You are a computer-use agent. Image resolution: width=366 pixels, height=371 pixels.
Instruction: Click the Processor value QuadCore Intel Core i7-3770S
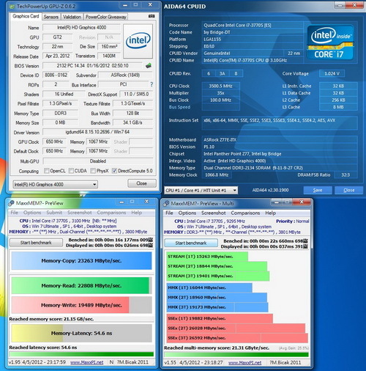click(253, 25)
